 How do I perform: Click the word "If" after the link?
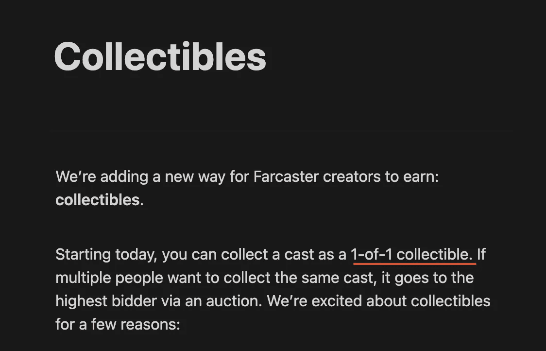click(x=481, y=254)
